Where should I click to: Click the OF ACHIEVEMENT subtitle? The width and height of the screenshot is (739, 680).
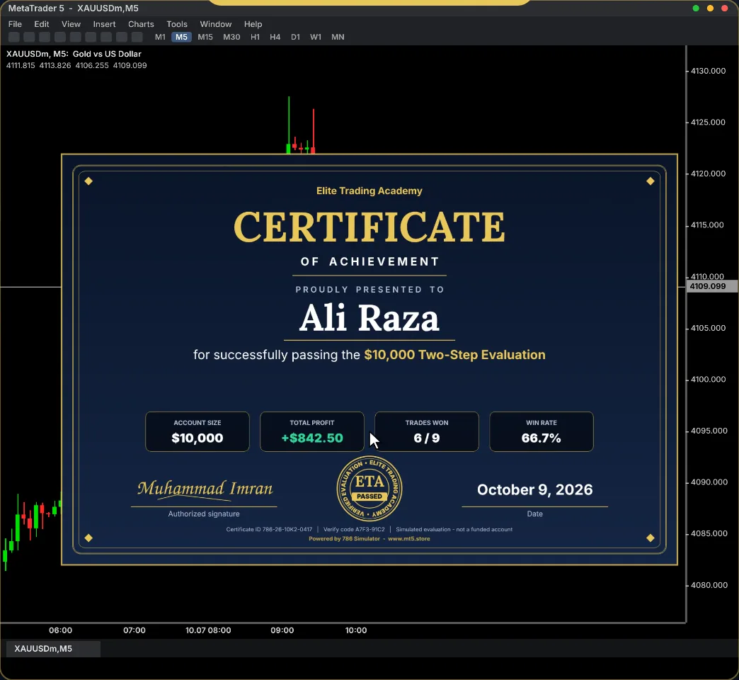(370, 261)
